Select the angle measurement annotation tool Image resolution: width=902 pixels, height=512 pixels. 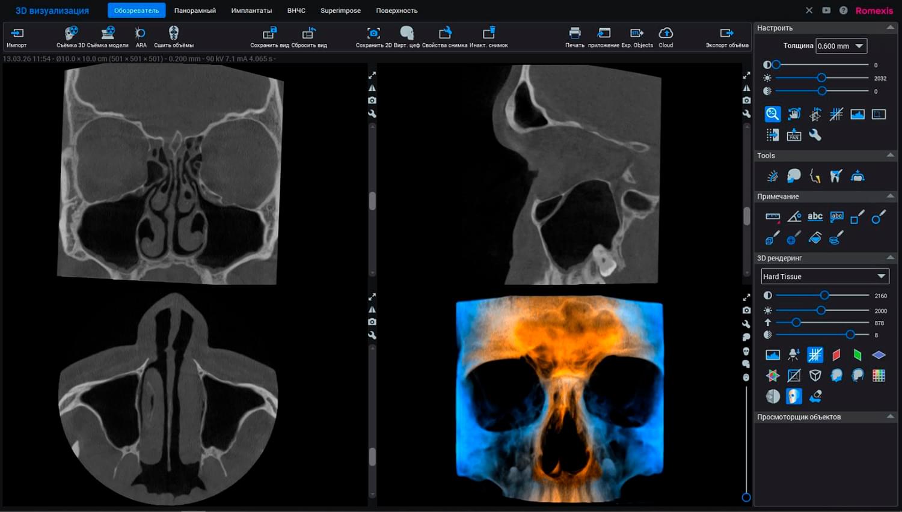click(794, 217)
